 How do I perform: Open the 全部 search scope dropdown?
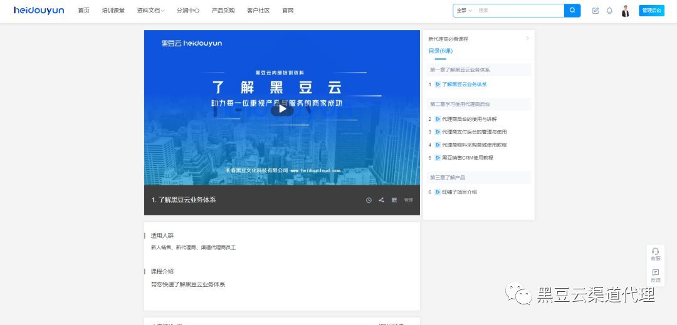[464, 11]
